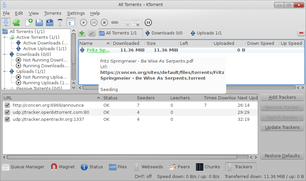Select the Fritz Sp... torrent row

[191, 50]
